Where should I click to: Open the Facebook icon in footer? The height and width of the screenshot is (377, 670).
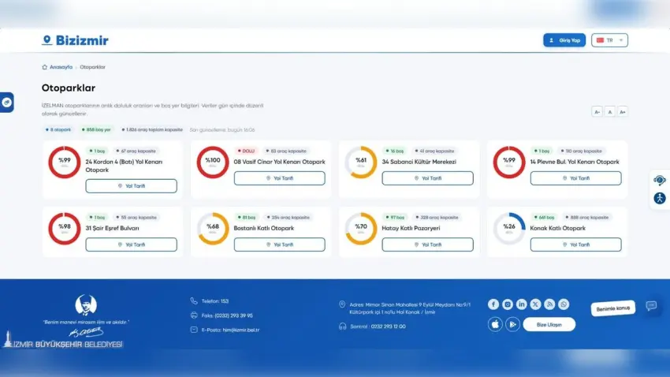point(493,304)
